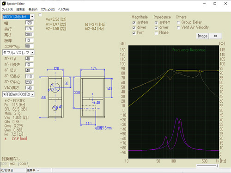Click the slider below the frequency graph
Screen dimensions: 231x173
pos(207,166)
